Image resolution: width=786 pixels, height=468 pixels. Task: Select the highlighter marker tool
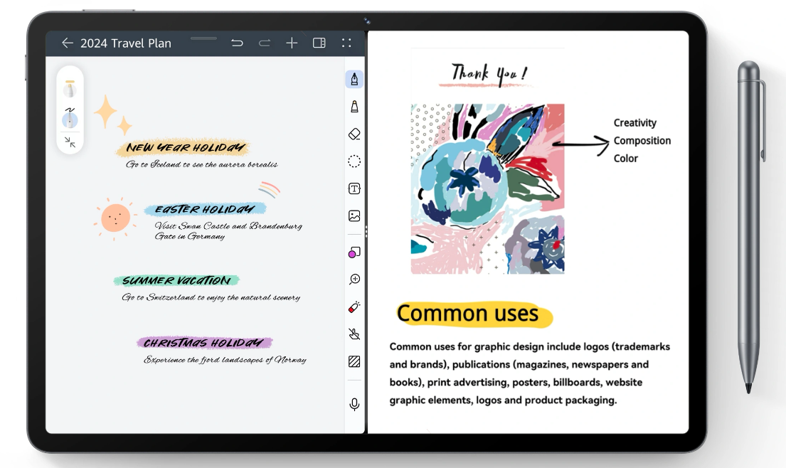pos(354,107)
